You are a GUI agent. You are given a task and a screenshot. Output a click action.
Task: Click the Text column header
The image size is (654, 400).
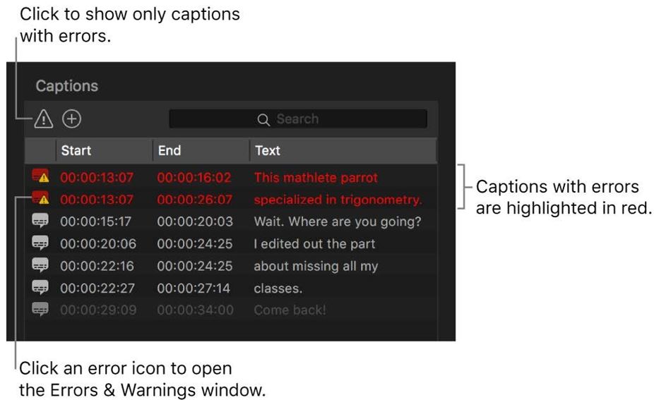tap(268, 150)
